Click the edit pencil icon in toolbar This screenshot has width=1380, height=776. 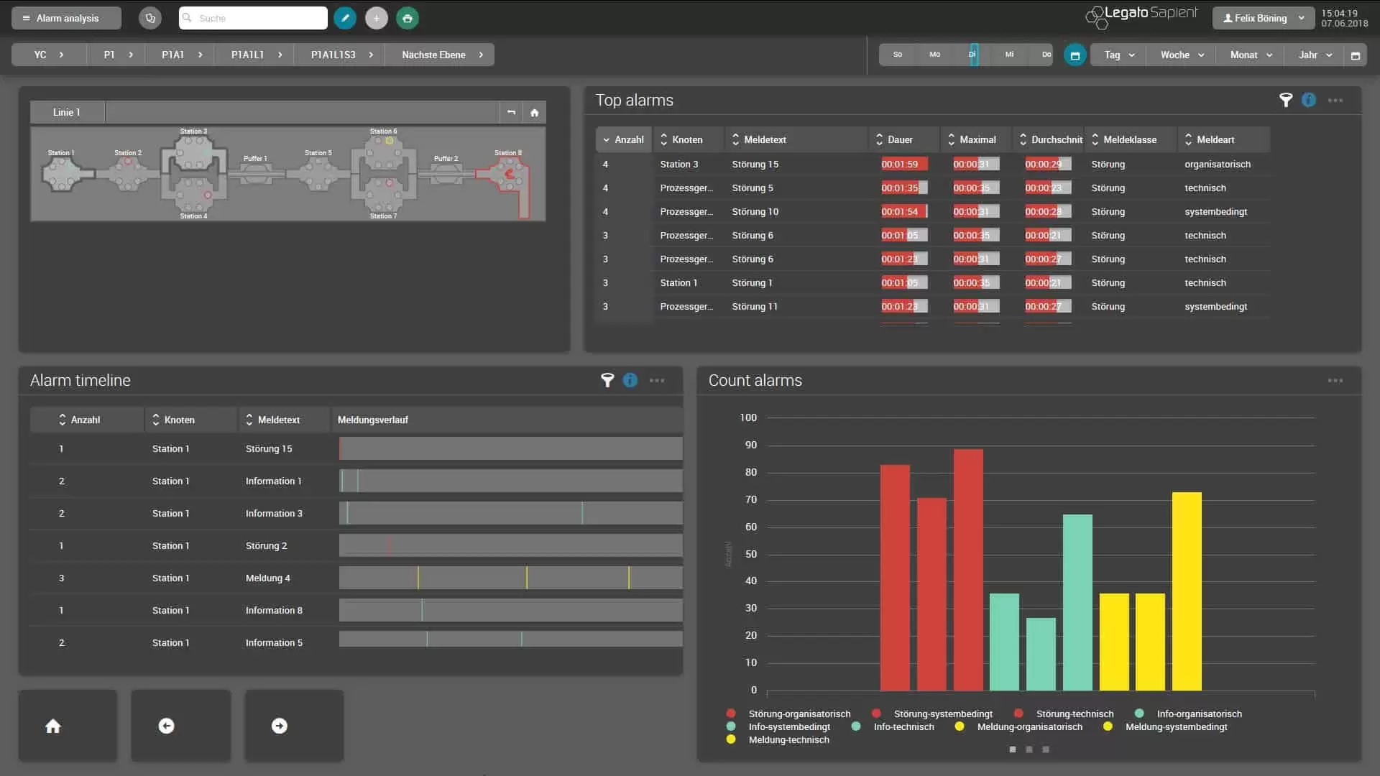click(345, 17)
